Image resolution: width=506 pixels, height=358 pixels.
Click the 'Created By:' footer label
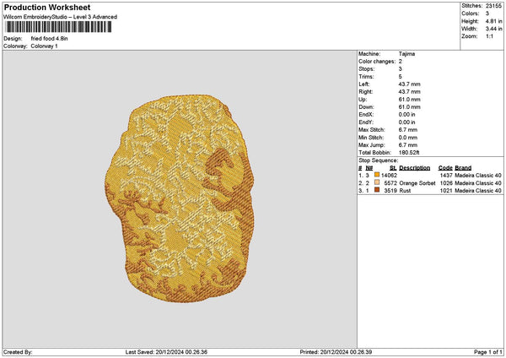18,352
